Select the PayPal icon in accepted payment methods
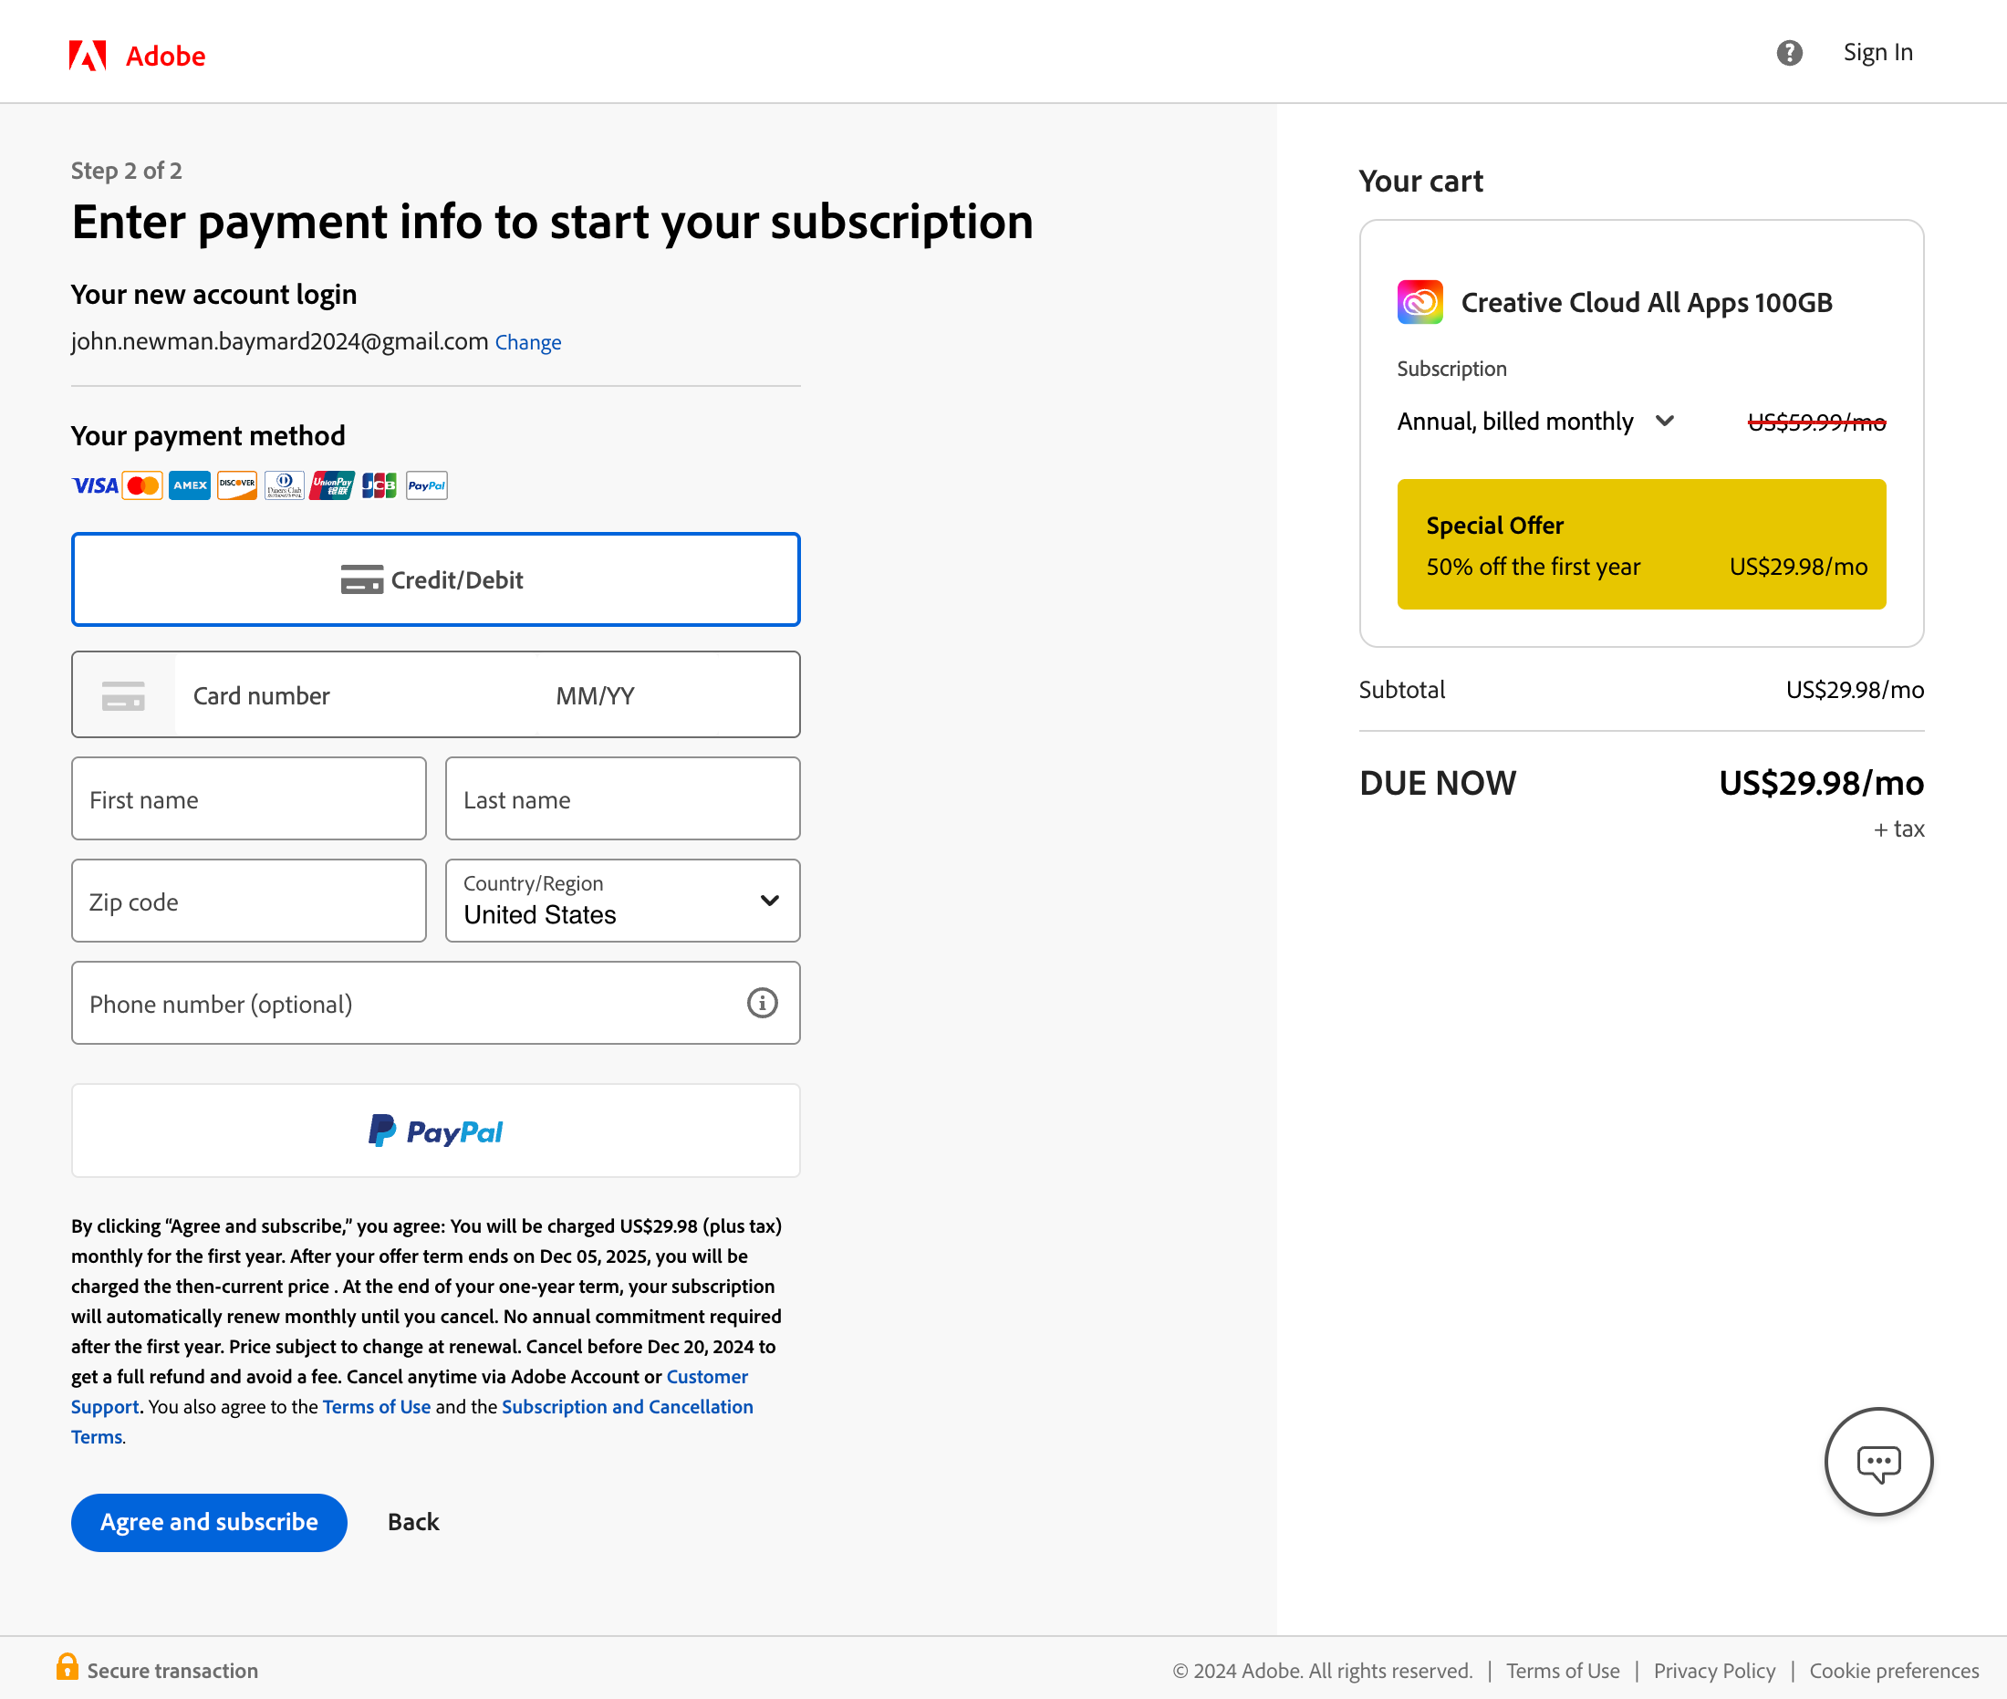 (x=426, y=485)
